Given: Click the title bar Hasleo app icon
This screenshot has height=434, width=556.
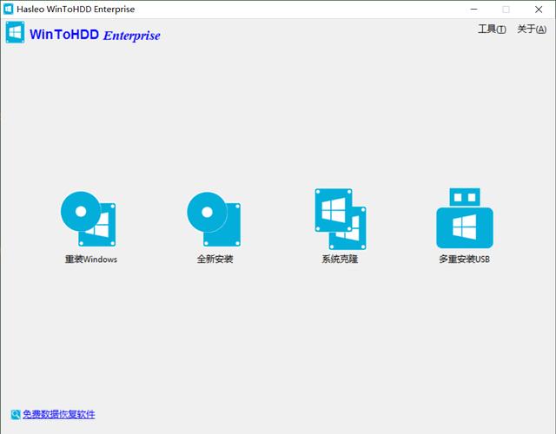Looking at the screenshot, I should coord(8,9).
